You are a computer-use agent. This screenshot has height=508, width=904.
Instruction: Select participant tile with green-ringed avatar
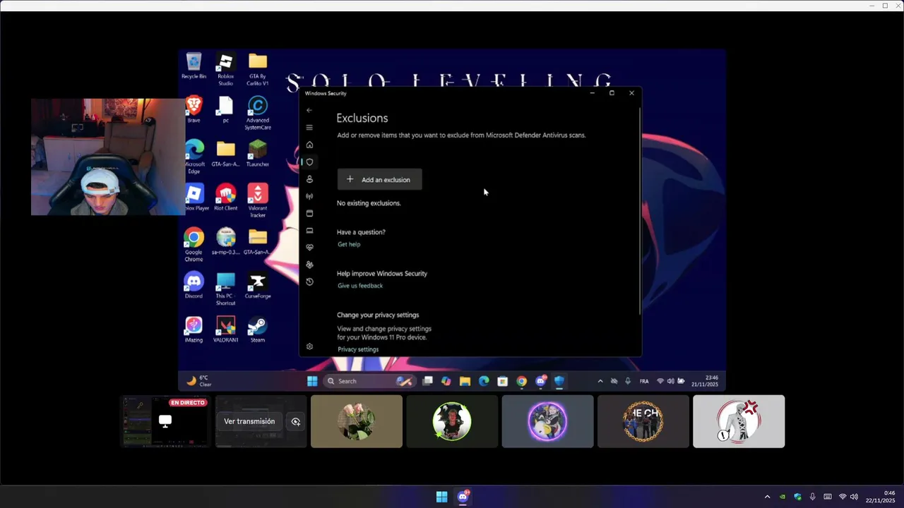(452, 421)
